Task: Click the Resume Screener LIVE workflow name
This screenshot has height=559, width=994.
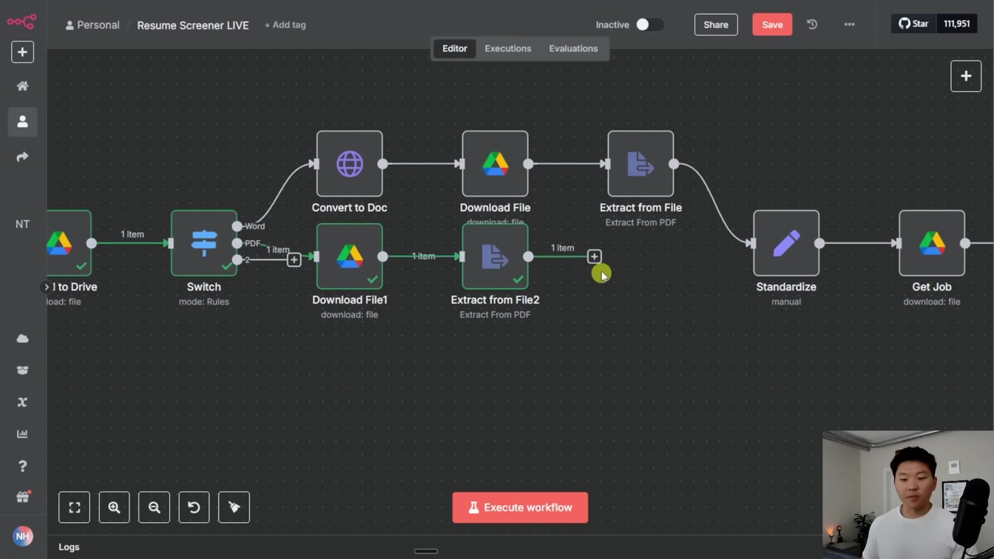Action: [x=193, y=25]
